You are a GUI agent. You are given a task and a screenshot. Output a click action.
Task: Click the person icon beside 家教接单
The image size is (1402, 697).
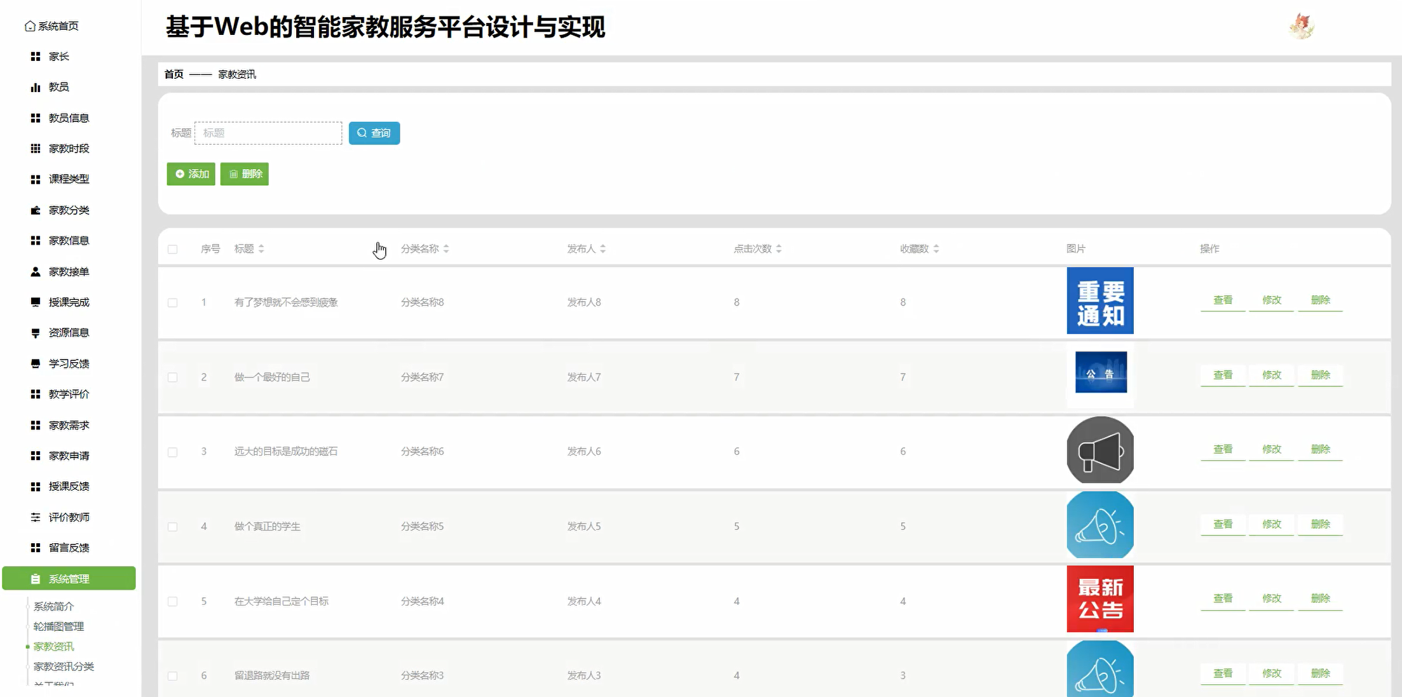[36, 272]
